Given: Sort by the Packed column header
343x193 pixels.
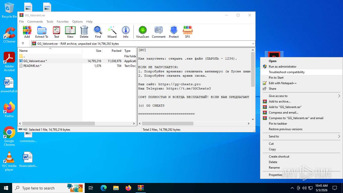Looking at the screenshot, I should [113, 51].
